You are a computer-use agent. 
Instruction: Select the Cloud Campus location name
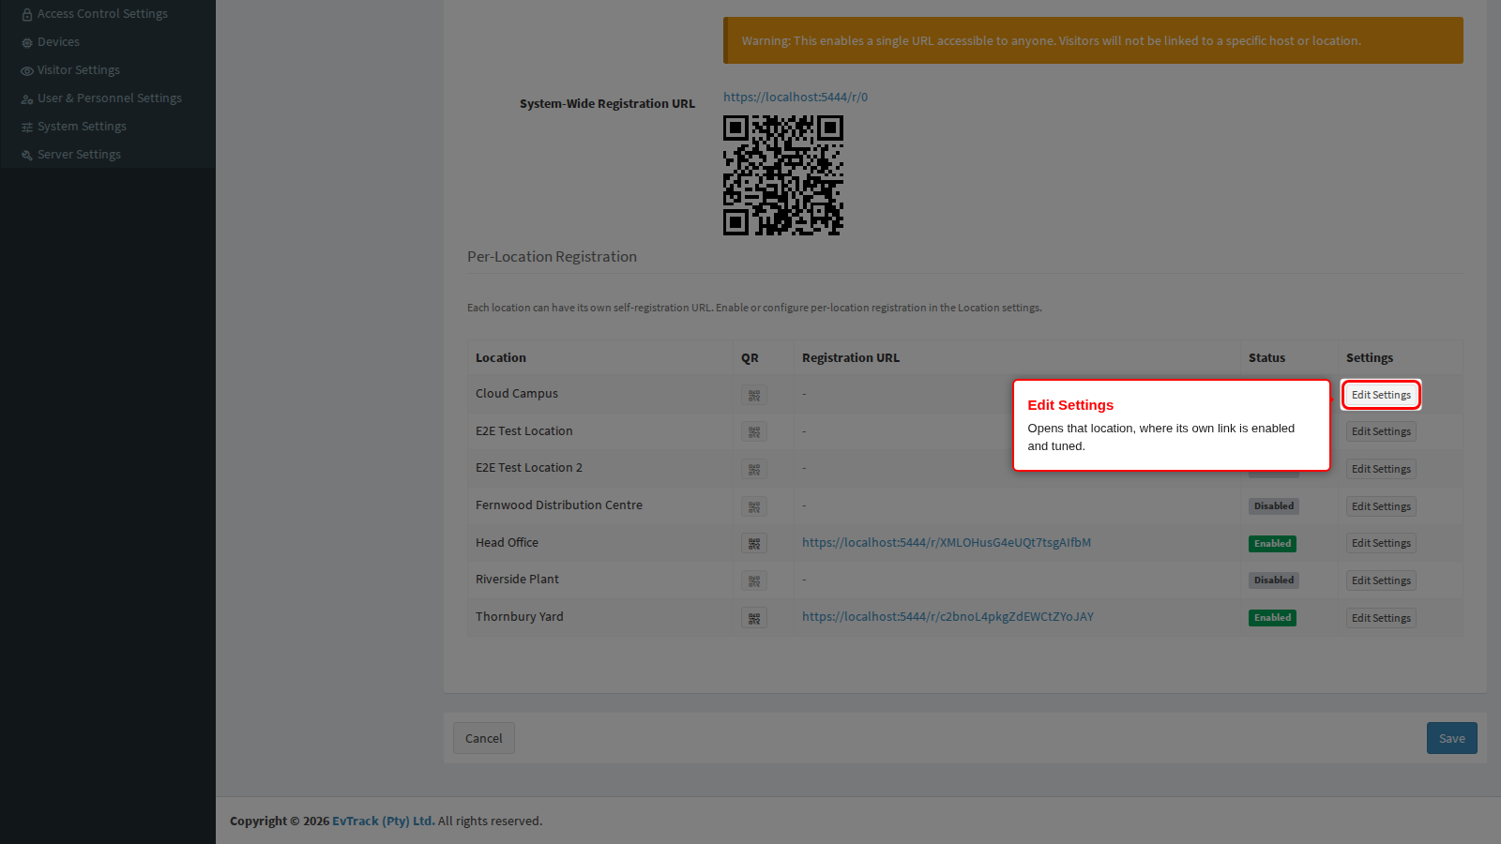517,393
